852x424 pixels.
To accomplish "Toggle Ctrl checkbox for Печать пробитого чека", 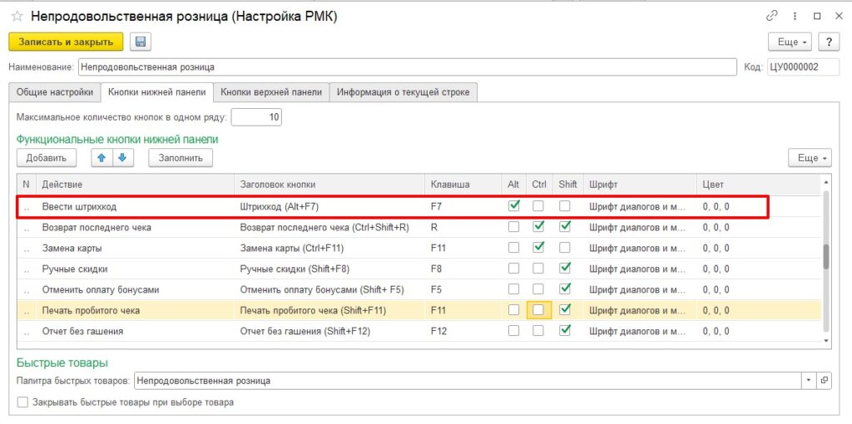I will pyautogui.click(x=539, y=309).
